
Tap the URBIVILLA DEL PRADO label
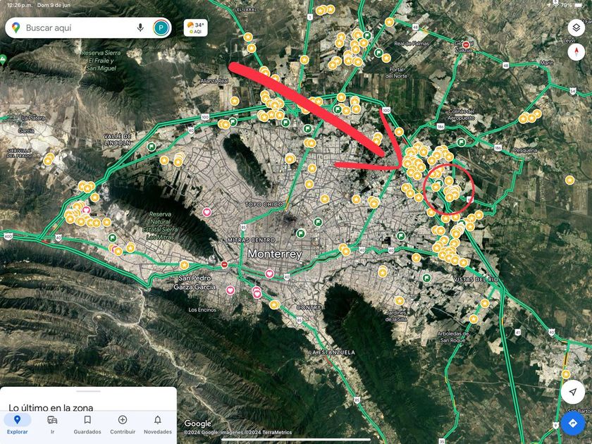(19, 153)
